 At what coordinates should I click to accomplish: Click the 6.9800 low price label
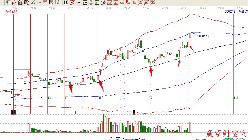click(24, 95)
